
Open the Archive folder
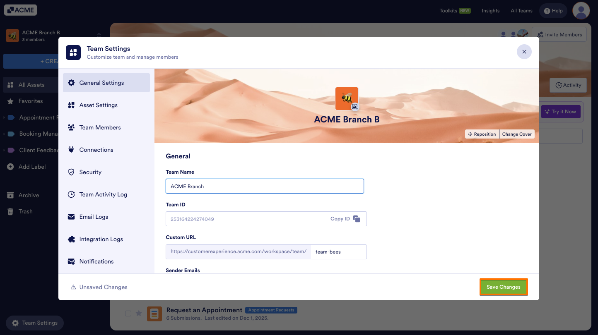(29, 195)
